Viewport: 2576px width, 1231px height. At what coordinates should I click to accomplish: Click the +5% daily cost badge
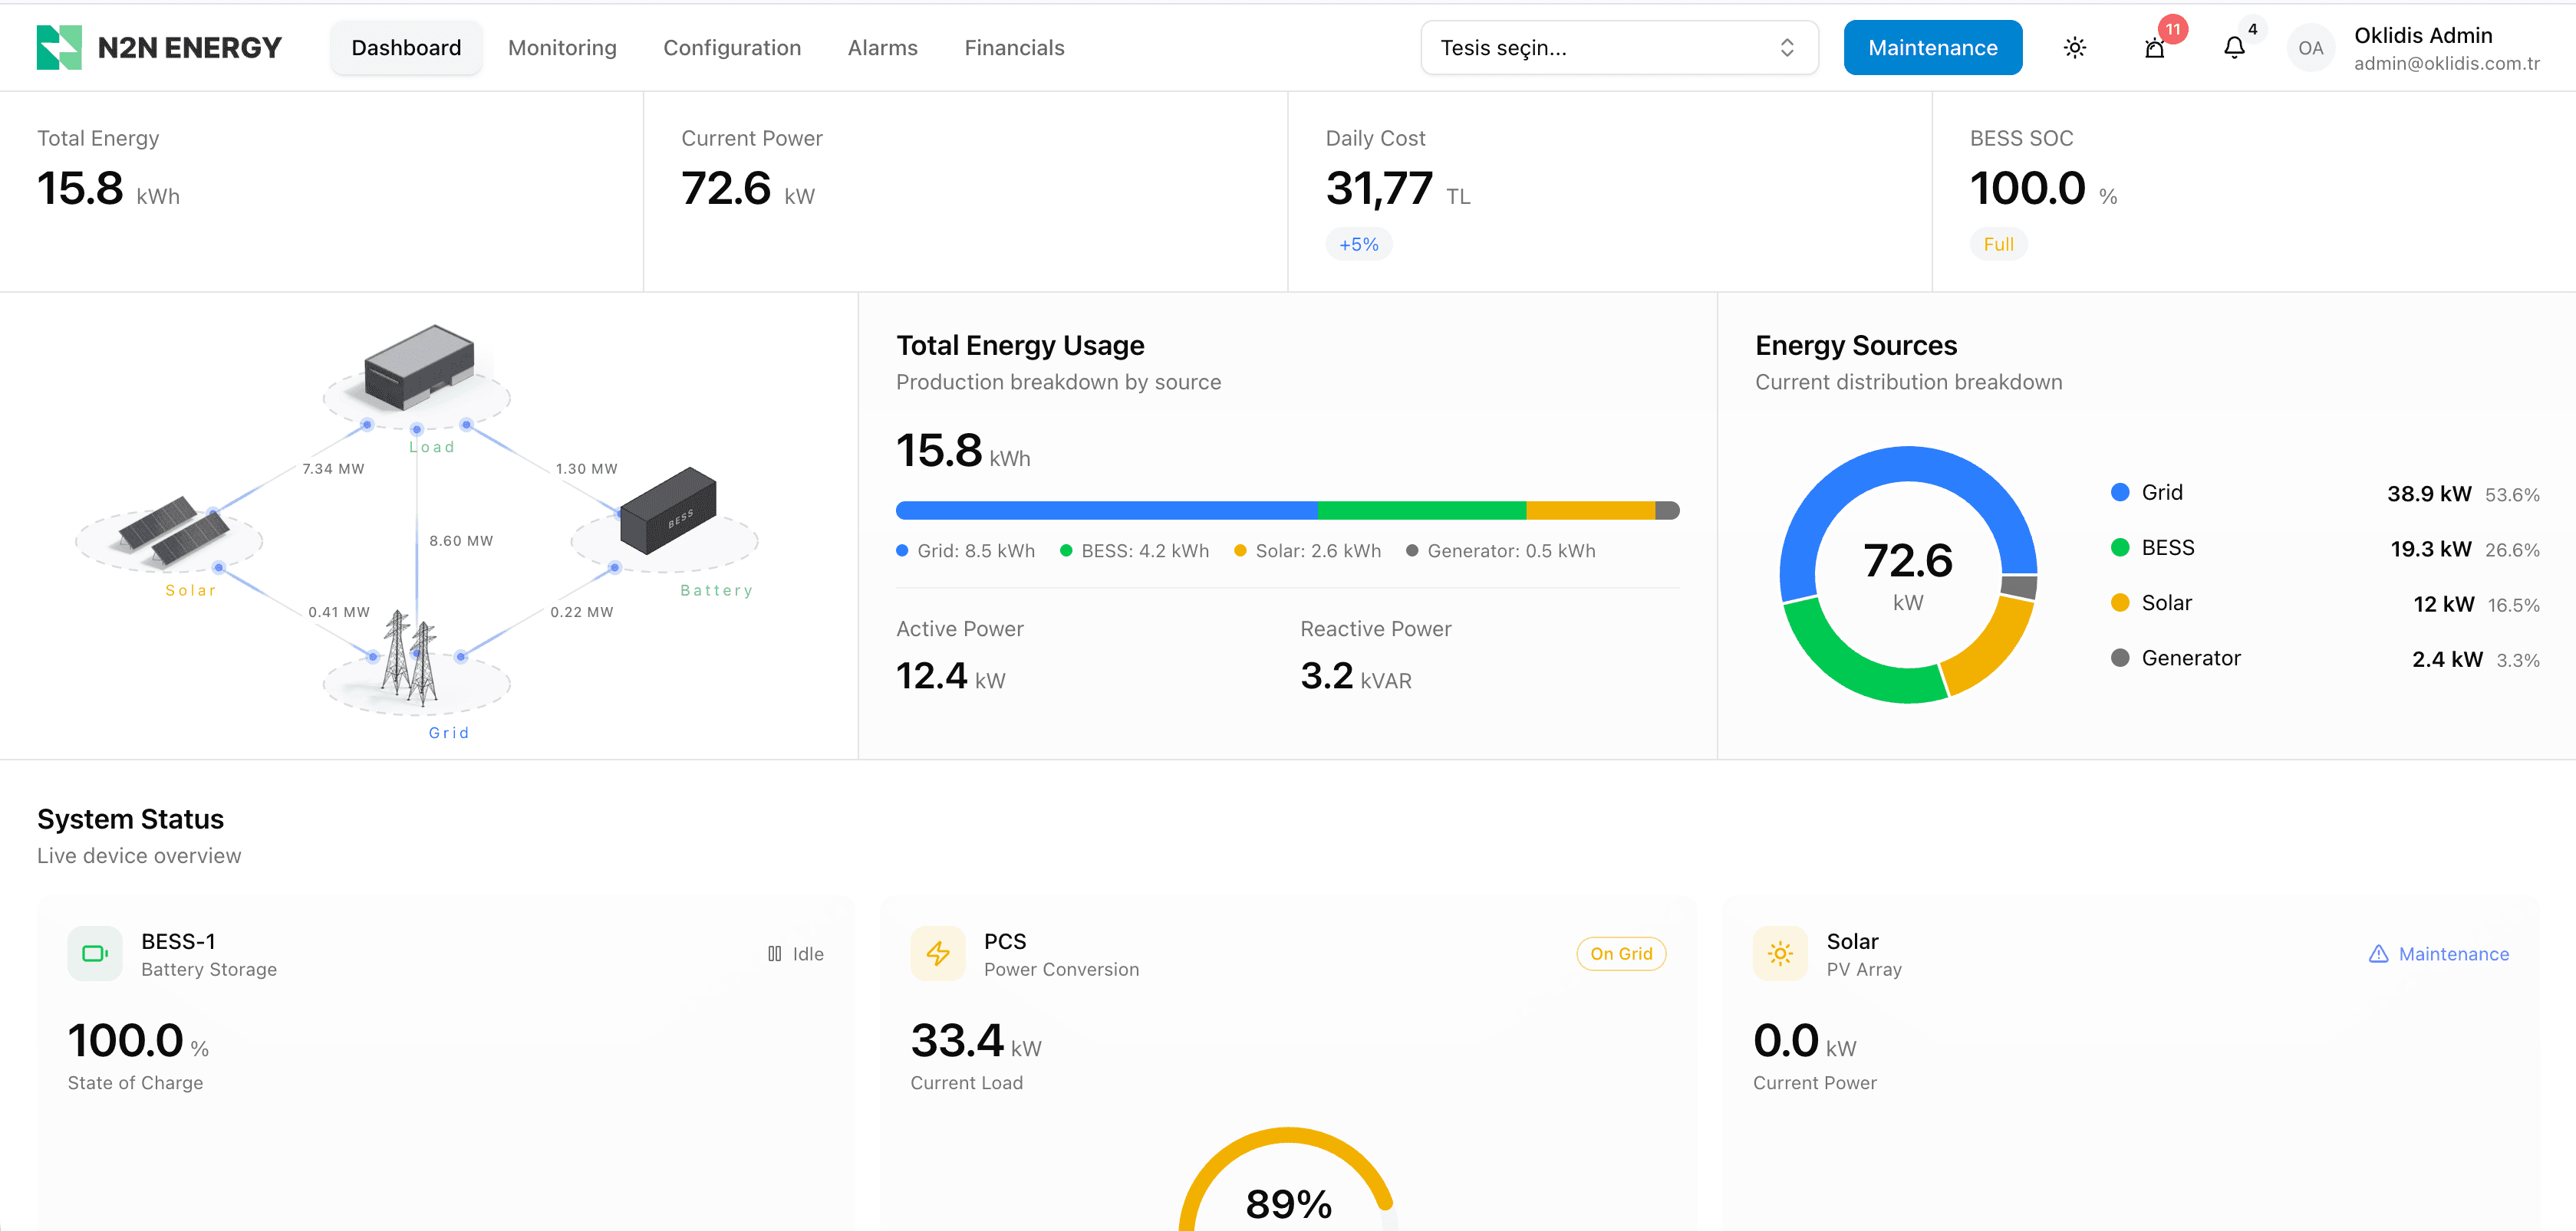point(1358,244)
